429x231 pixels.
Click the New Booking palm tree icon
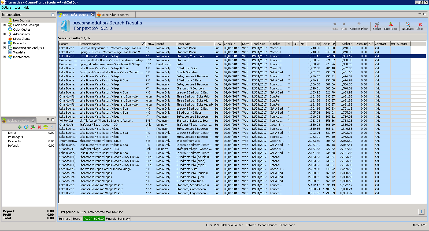coord(10,20)
